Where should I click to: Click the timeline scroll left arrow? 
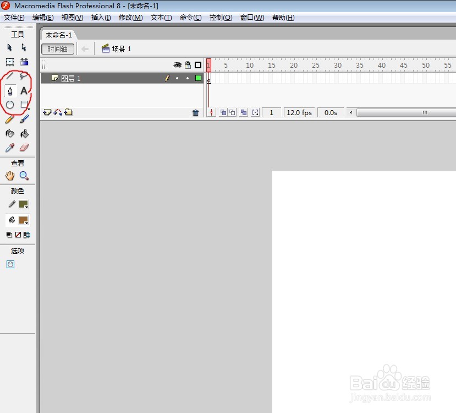[x=351, y=112]
